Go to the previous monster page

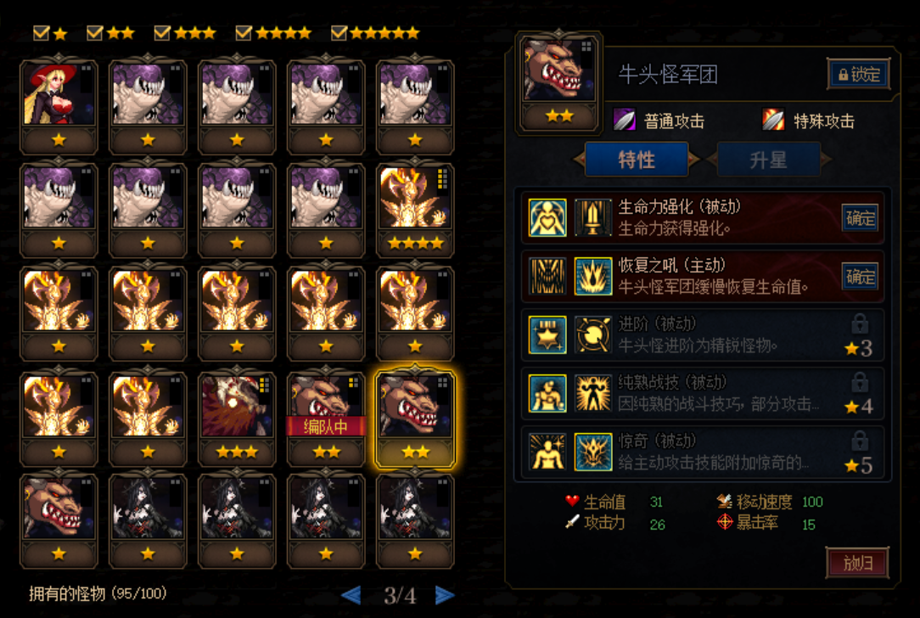(x=351, y=595)
